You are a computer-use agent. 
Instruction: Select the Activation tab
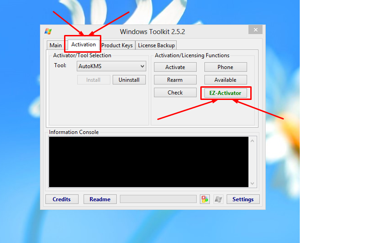click(x=83, y=45)
